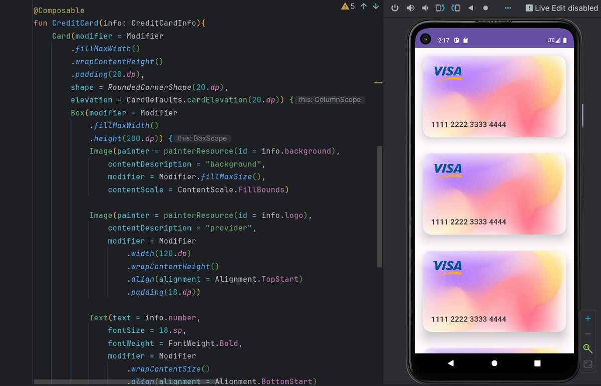Open the more device actions menu
Screen dimensions: 601x386
coord(508,8)
